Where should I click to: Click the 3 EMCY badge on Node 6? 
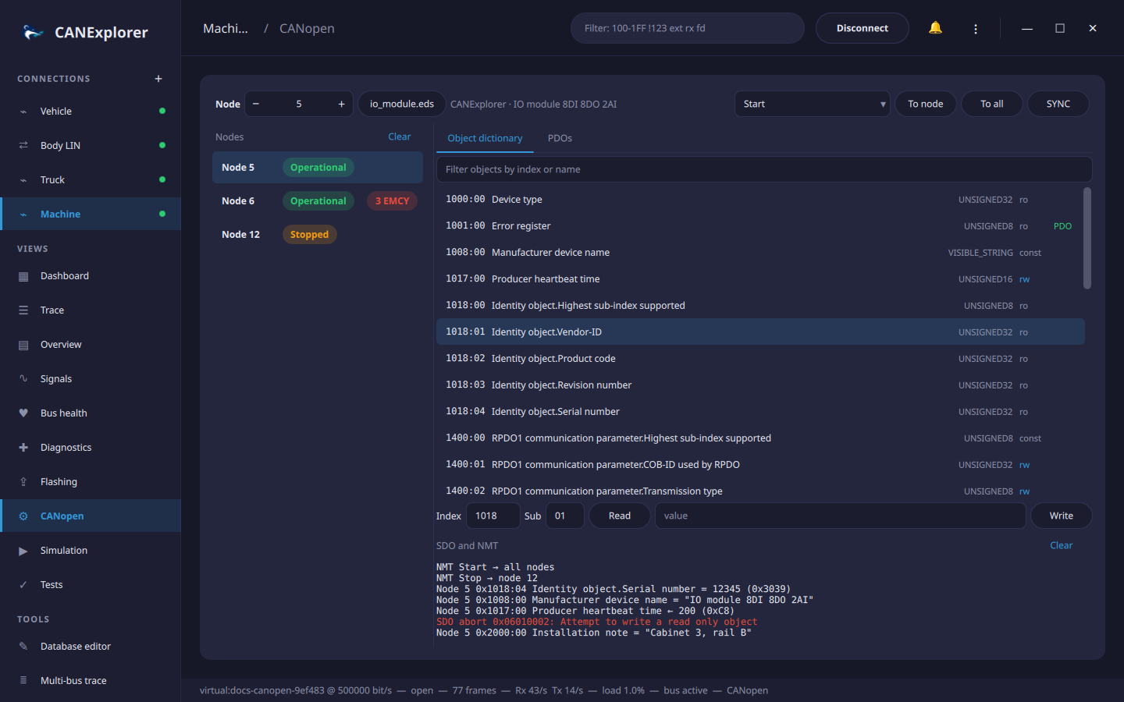pos(392,201)
